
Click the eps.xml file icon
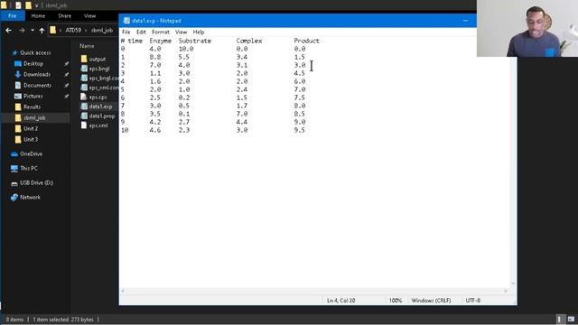pos(84,125)
